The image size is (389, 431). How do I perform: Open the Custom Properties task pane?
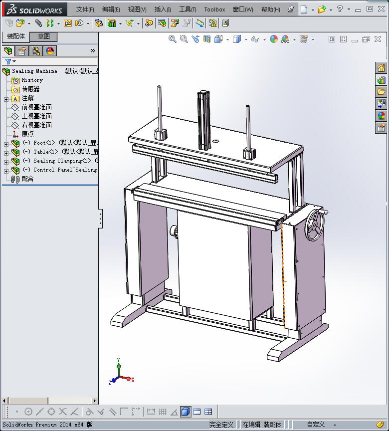tap(382, 128)
